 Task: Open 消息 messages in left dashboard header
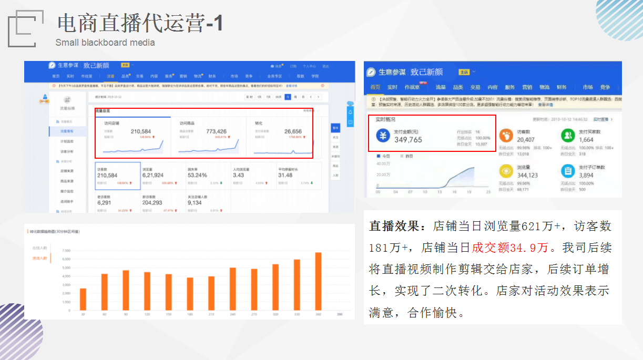[x=276, y=66]
